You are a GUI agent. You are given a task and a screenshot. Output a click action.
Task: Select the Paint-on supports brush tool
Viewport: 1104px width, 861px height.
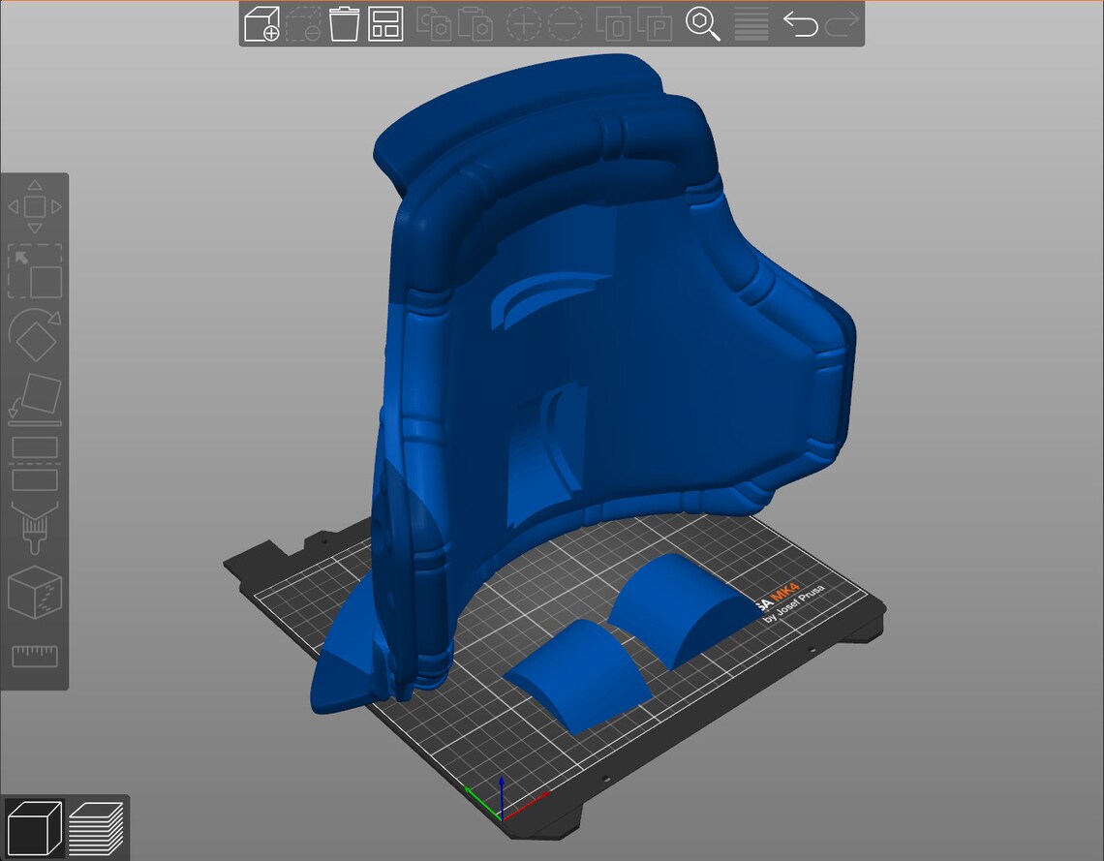[35, 528]
